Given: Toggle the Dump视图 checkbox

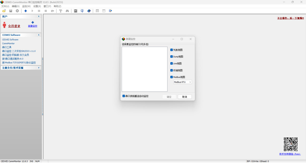Looking at the screenshot, I should click(x=172, y=57).
